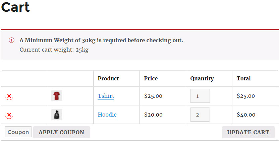
Task: Click the Product column header
Action: (108, 78)
